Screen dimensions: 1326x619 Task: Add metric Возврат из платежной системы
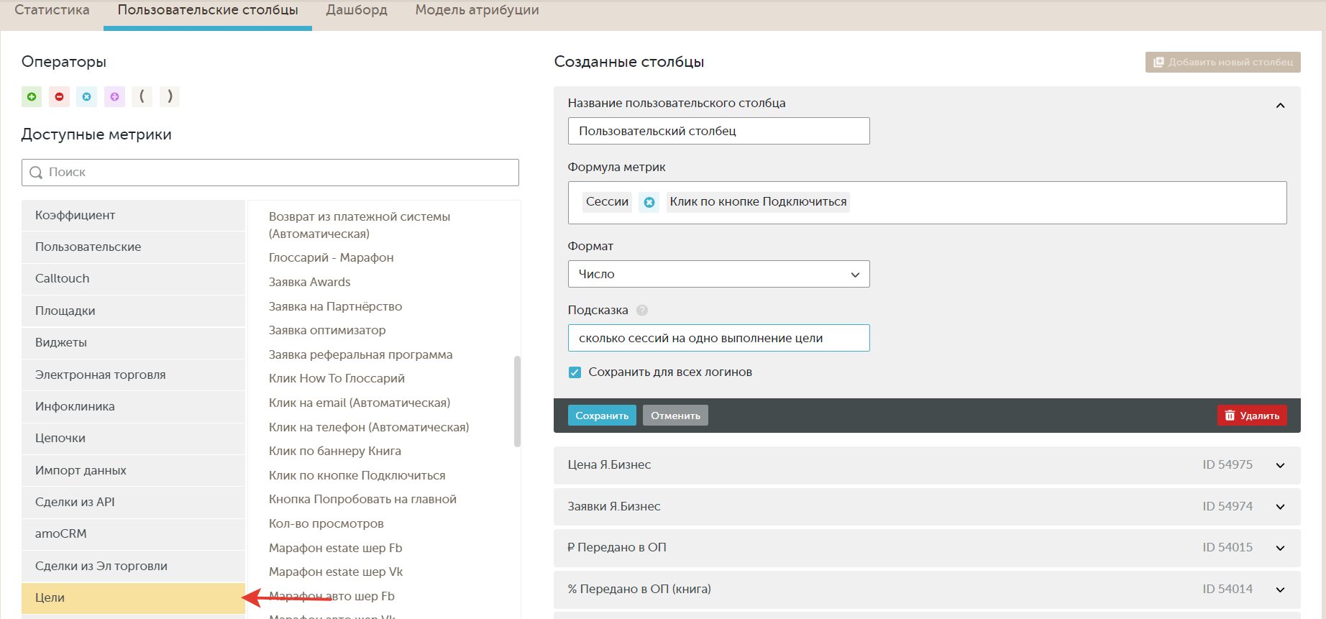point(360,225)
